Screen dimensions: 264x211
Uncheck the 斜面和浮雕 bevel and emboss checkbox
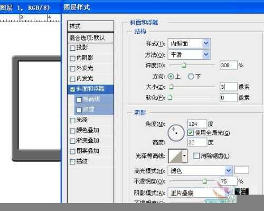point(72,89)
